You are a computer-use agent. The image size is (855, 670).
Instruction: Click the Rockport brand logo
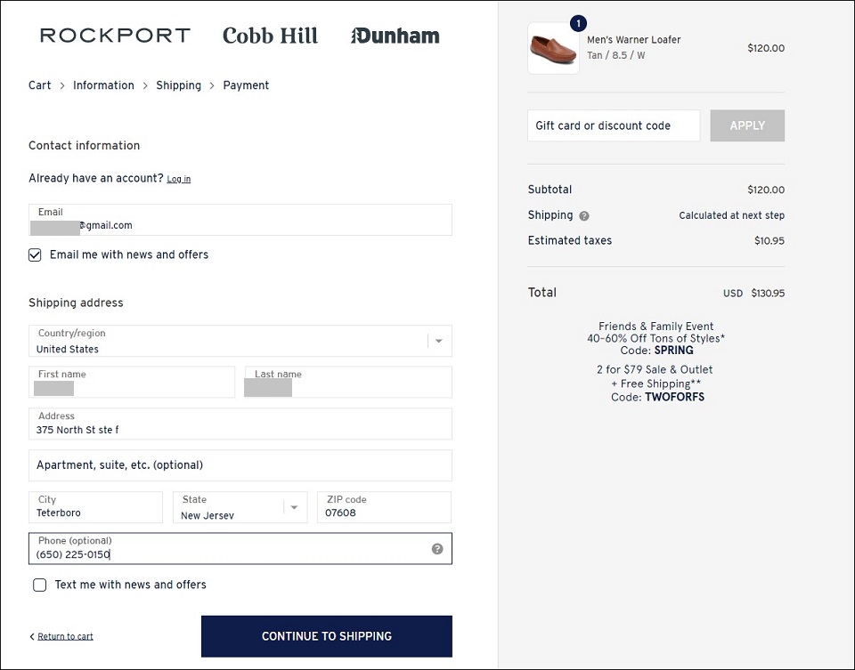[x=115, y=36]
